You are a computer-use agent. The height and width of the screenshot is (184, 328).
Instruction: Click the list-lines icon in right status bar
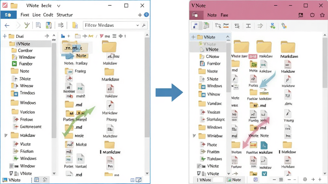click(x=281, y=180)
